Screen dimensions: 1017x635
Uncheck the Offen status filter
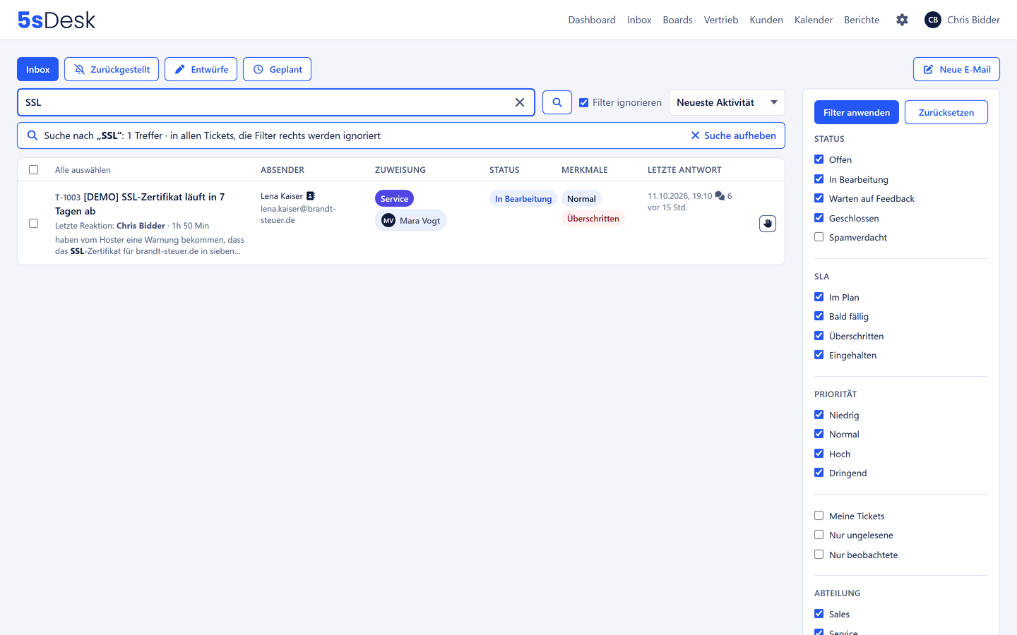click(x=819, y=159)
